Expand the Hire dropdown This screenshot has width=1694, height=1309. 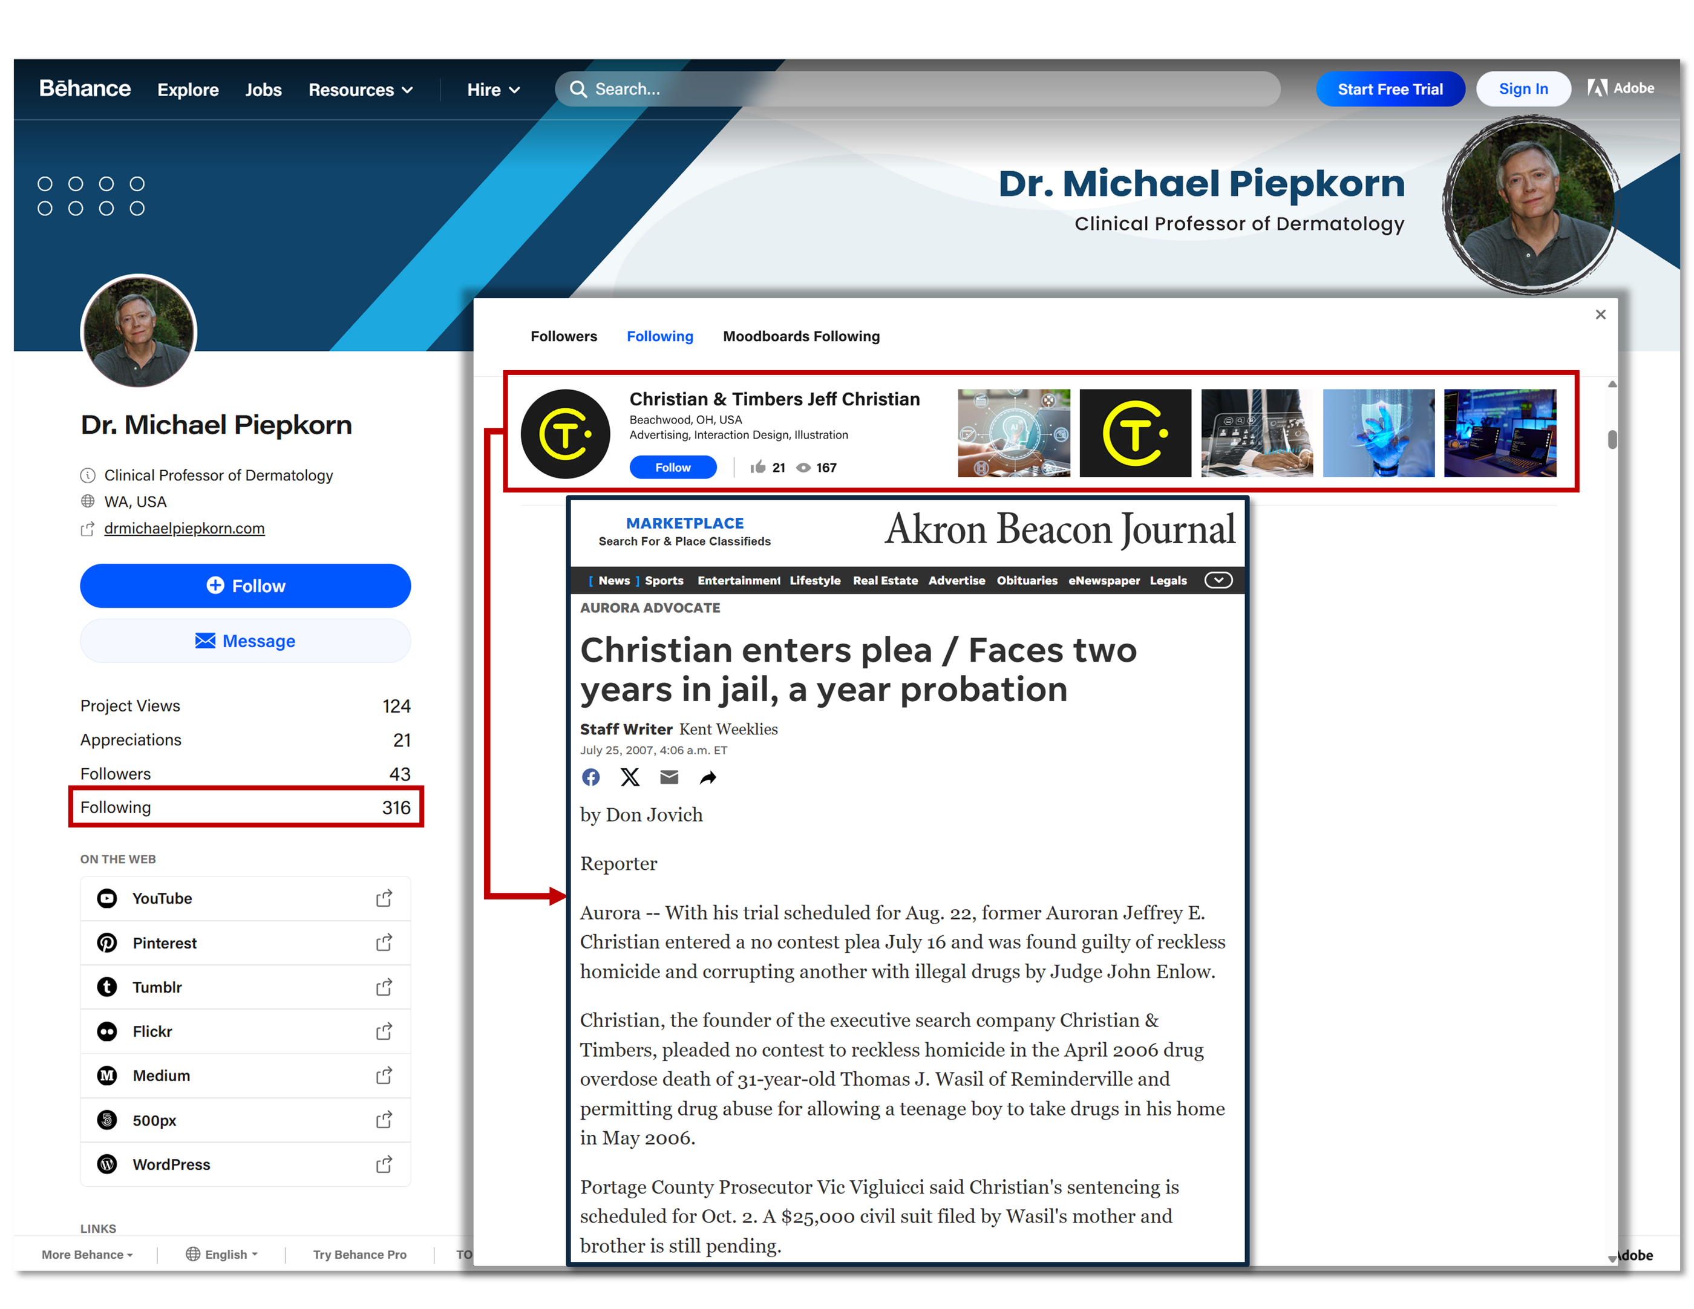493,90
